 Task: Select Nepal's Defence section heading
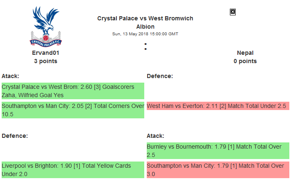point(160,76)
